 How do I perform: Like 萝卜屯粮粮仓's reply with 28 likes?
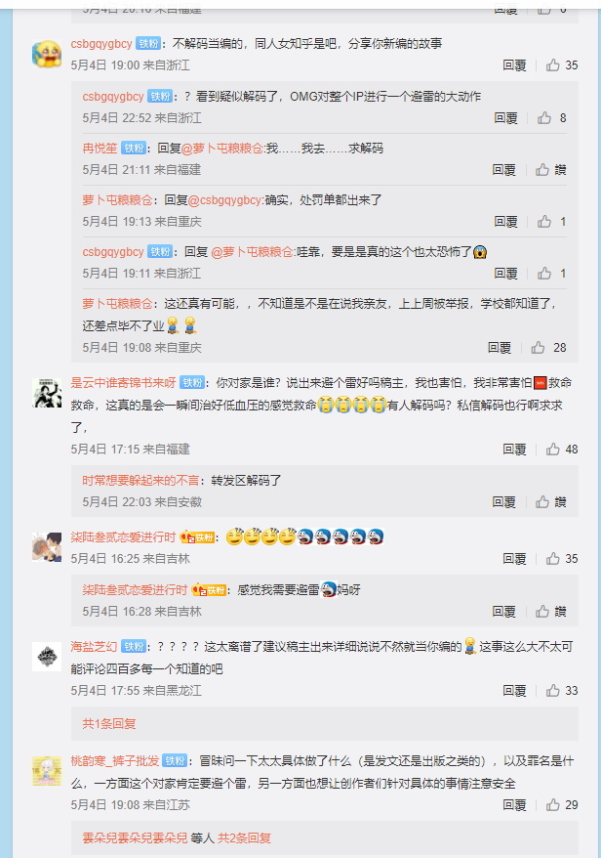coord(548,348)
